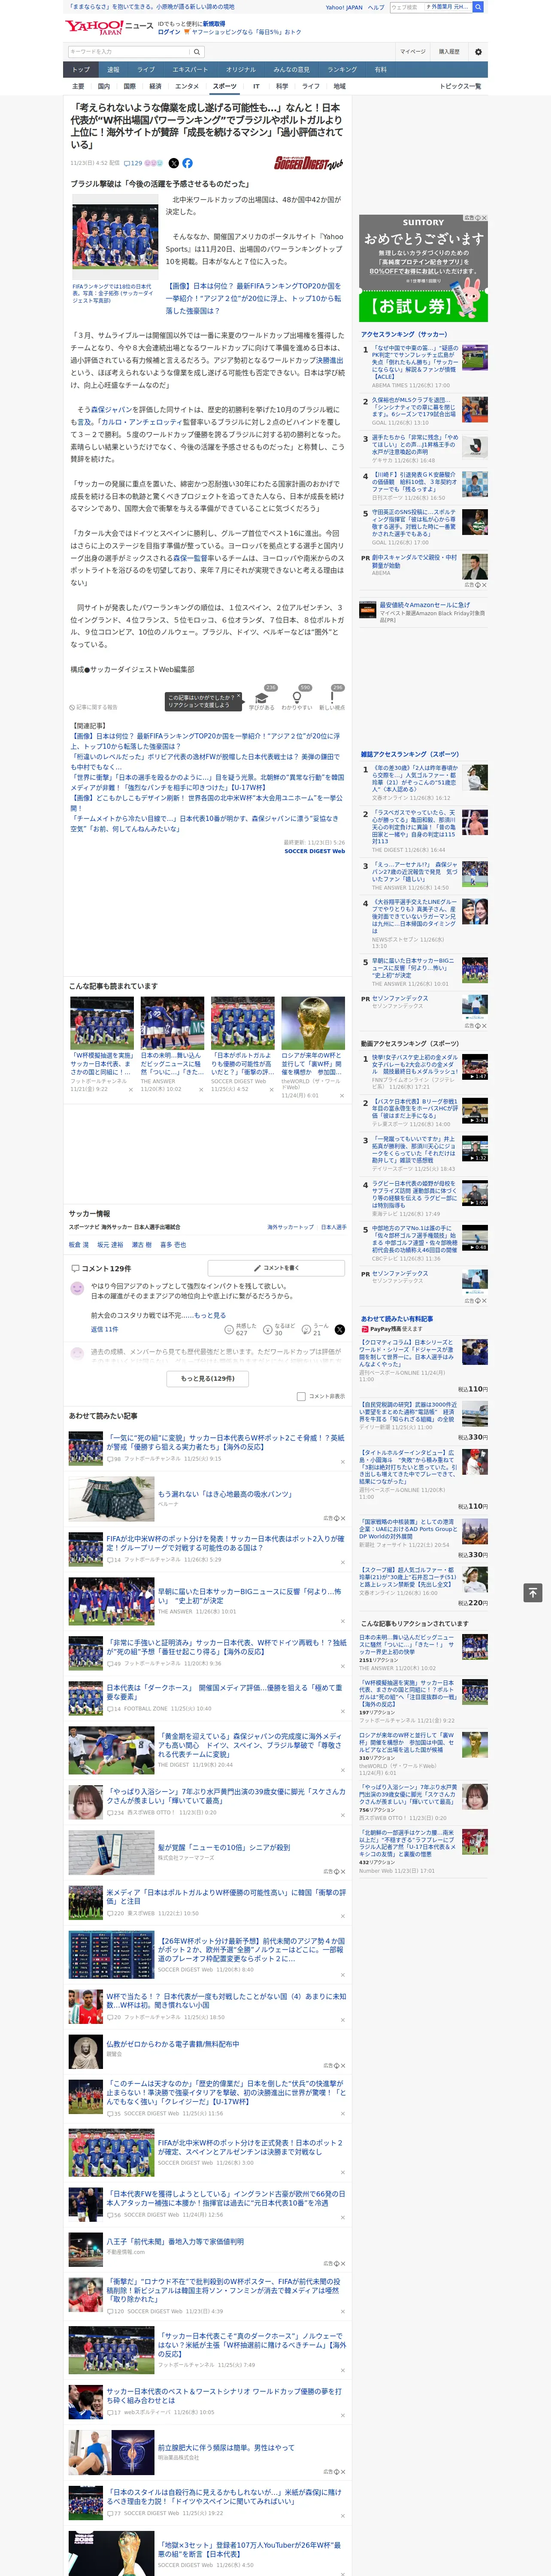Open the トップ navigation tab
This screenshot has height=2576, width=551.
[81, 69]
